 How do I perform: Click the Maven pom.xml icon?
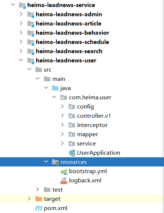39,208
